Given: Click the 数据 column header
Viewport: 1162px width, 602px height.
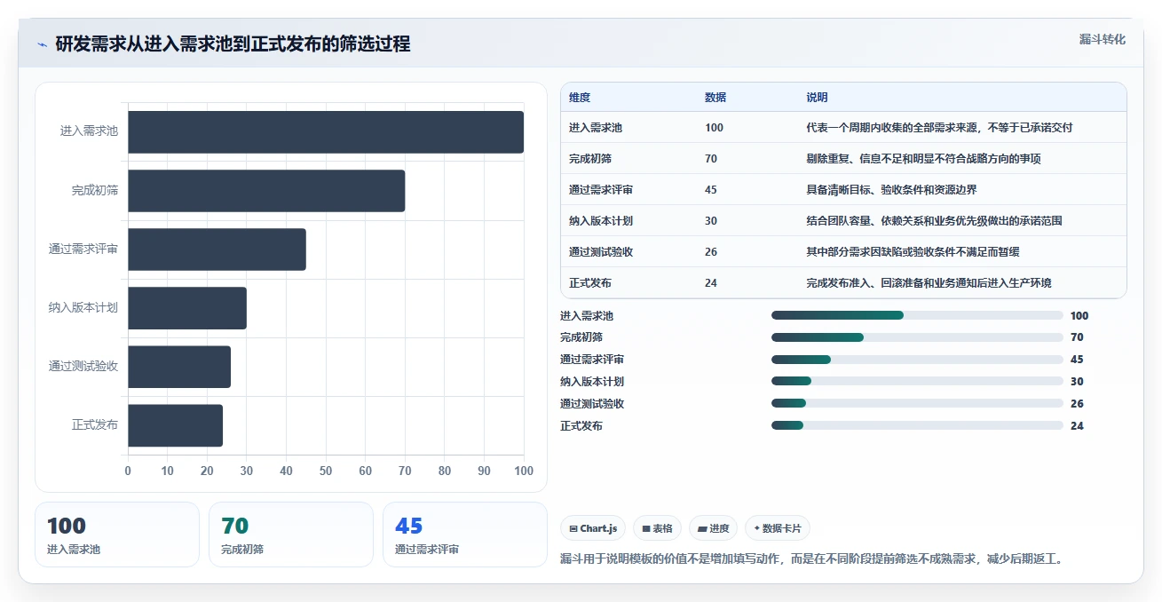Looking at the screenshot, I should click(715, 98).
